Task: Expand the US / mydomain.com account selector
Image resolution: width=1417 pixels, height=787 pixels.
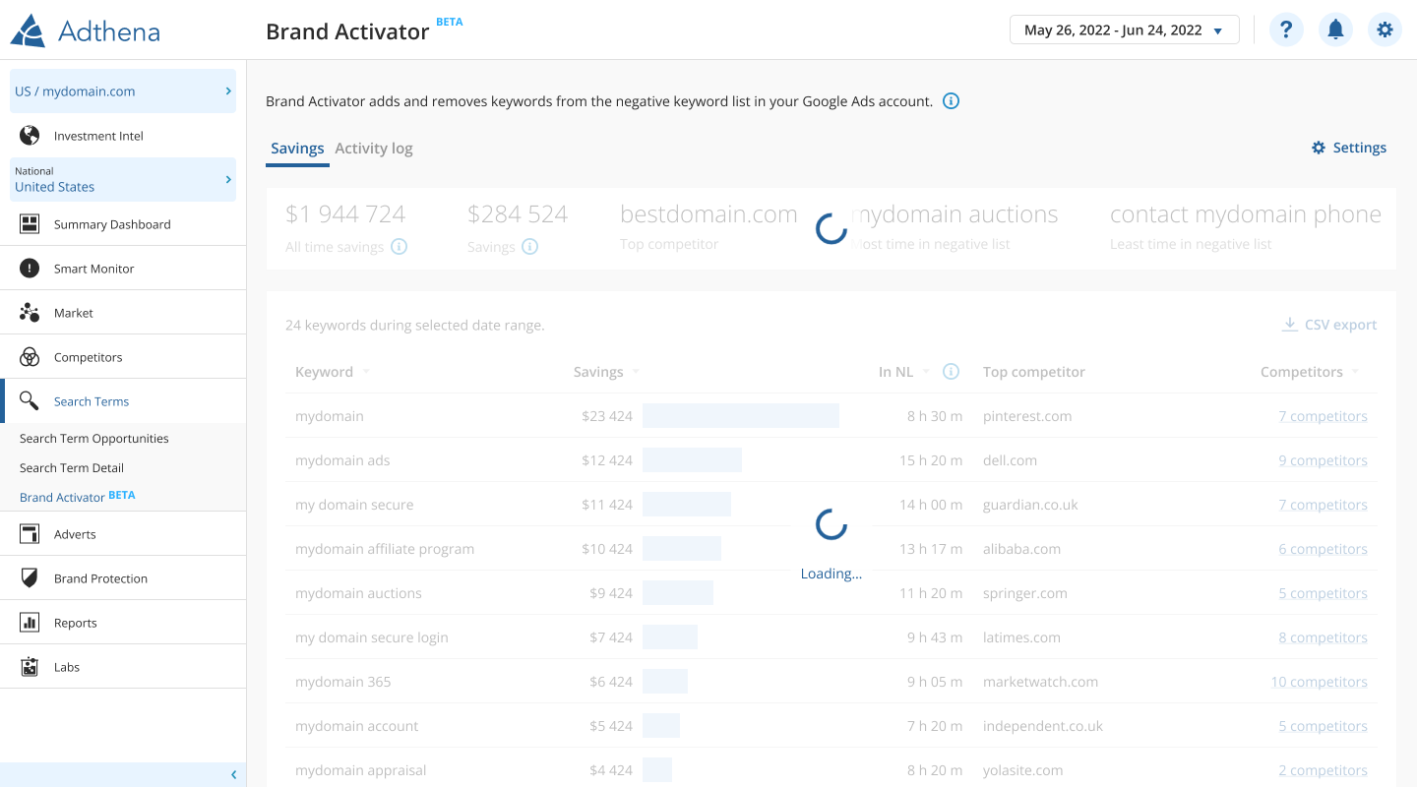Action: 123,91
